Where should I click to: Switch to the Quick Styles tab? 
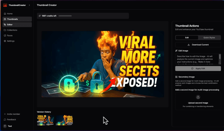pos(209,38)
